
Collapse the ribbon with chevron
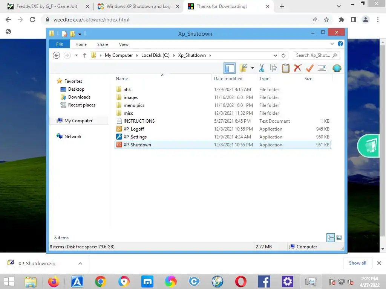pyautogui.click(x=332, y=44)
